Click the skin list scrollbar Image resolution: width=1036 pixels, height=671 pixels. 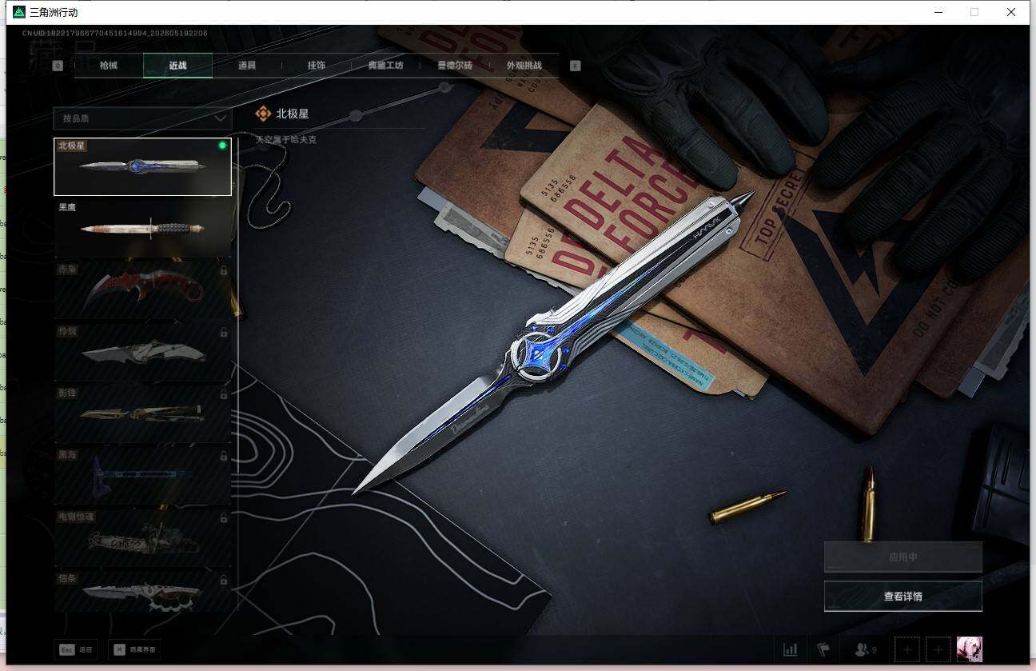pos(237,375)
